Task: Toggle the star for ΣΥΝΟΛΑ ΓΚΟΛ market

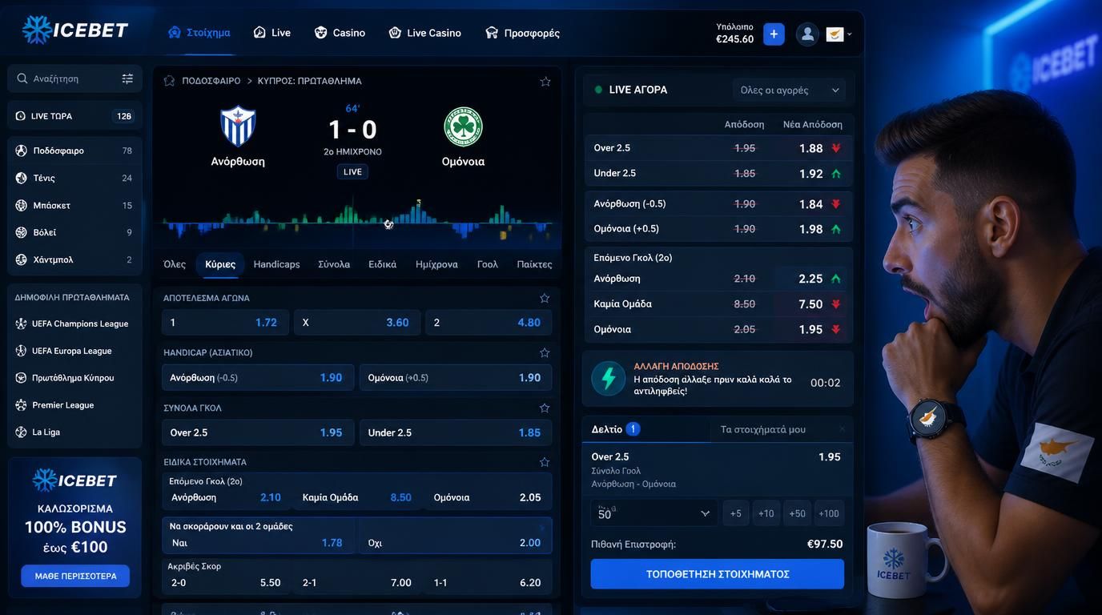Action: [x=545, y=408]
